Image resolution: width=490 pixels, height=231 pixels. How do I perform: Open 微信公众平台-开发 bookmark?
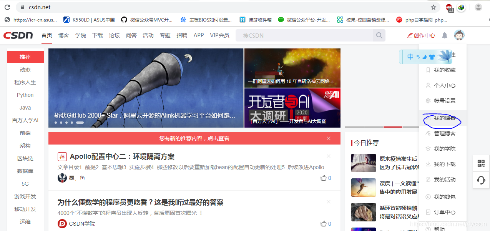(304, 20)
